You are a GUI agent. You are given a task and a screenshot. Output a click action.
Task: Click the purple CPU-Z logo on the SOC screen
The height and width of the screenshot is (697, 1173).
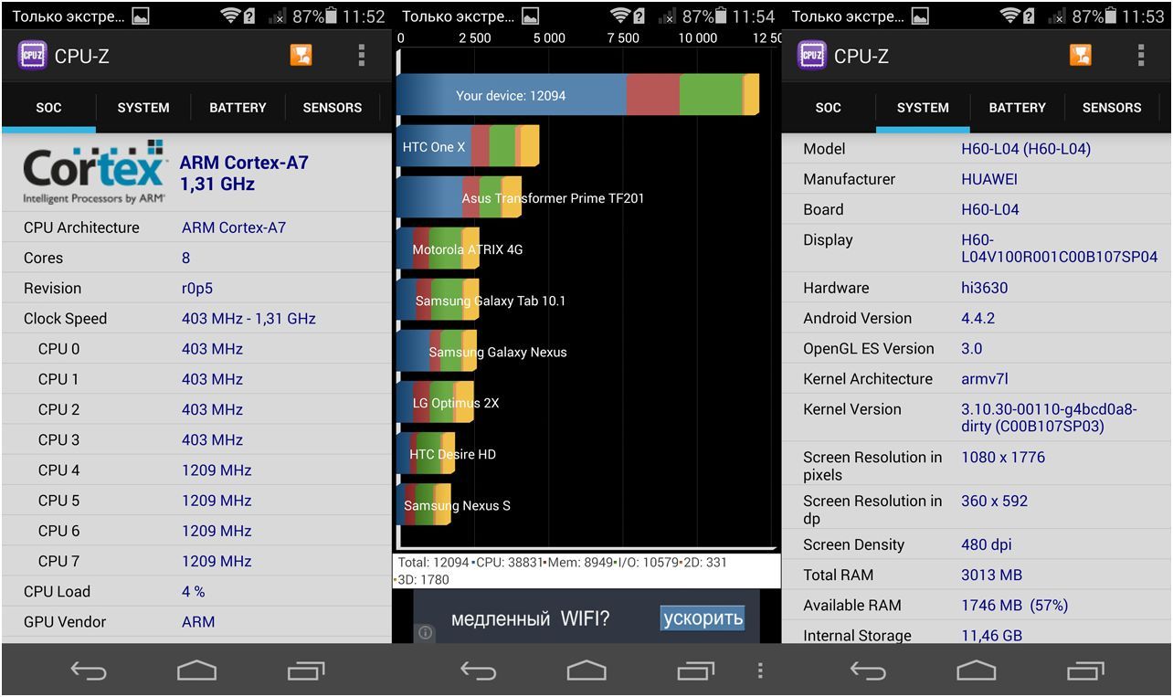point(32,55)
